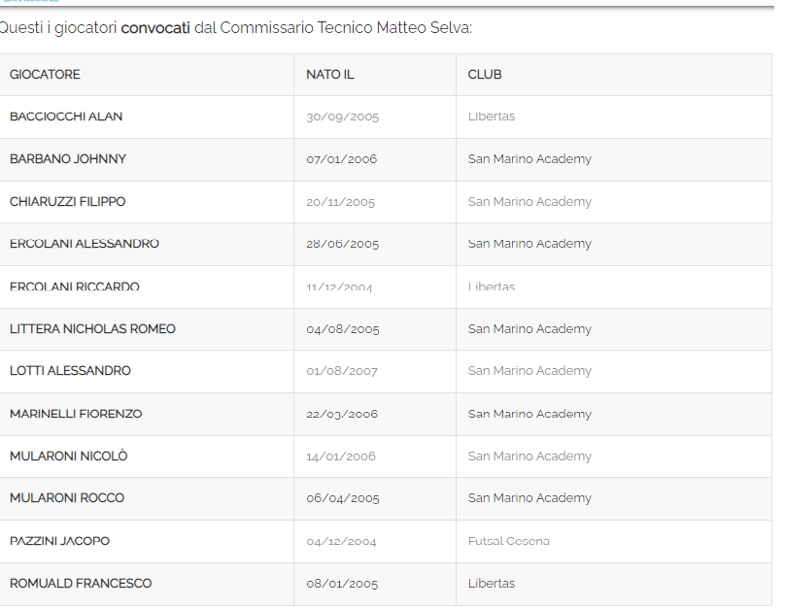Click Libertas club in Romuald's row
The image size is (785, 608).
tap(491, 584)
